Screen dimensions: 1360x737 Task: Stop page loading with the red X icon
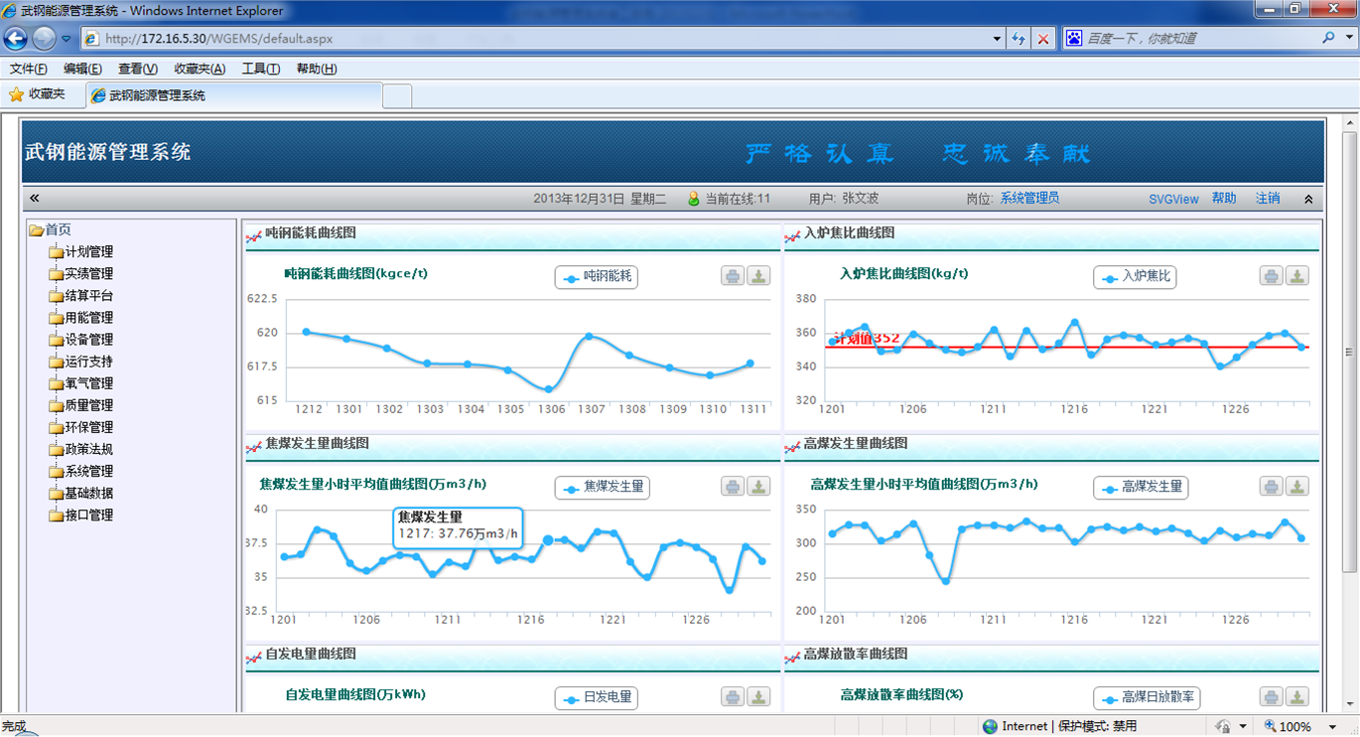(1042, 39)
